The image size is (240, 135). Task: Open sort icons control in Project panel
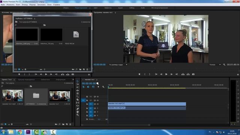click(x=31, y=124)
